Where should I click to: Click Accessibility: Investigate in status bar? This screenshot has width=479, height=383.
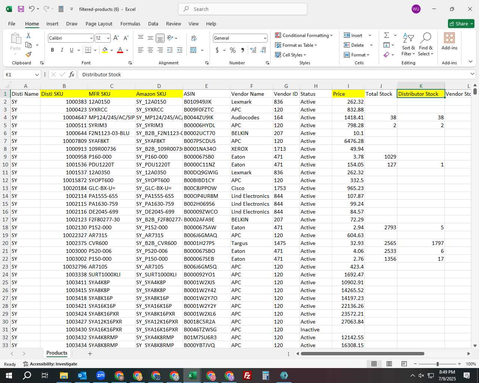point(50,364)
